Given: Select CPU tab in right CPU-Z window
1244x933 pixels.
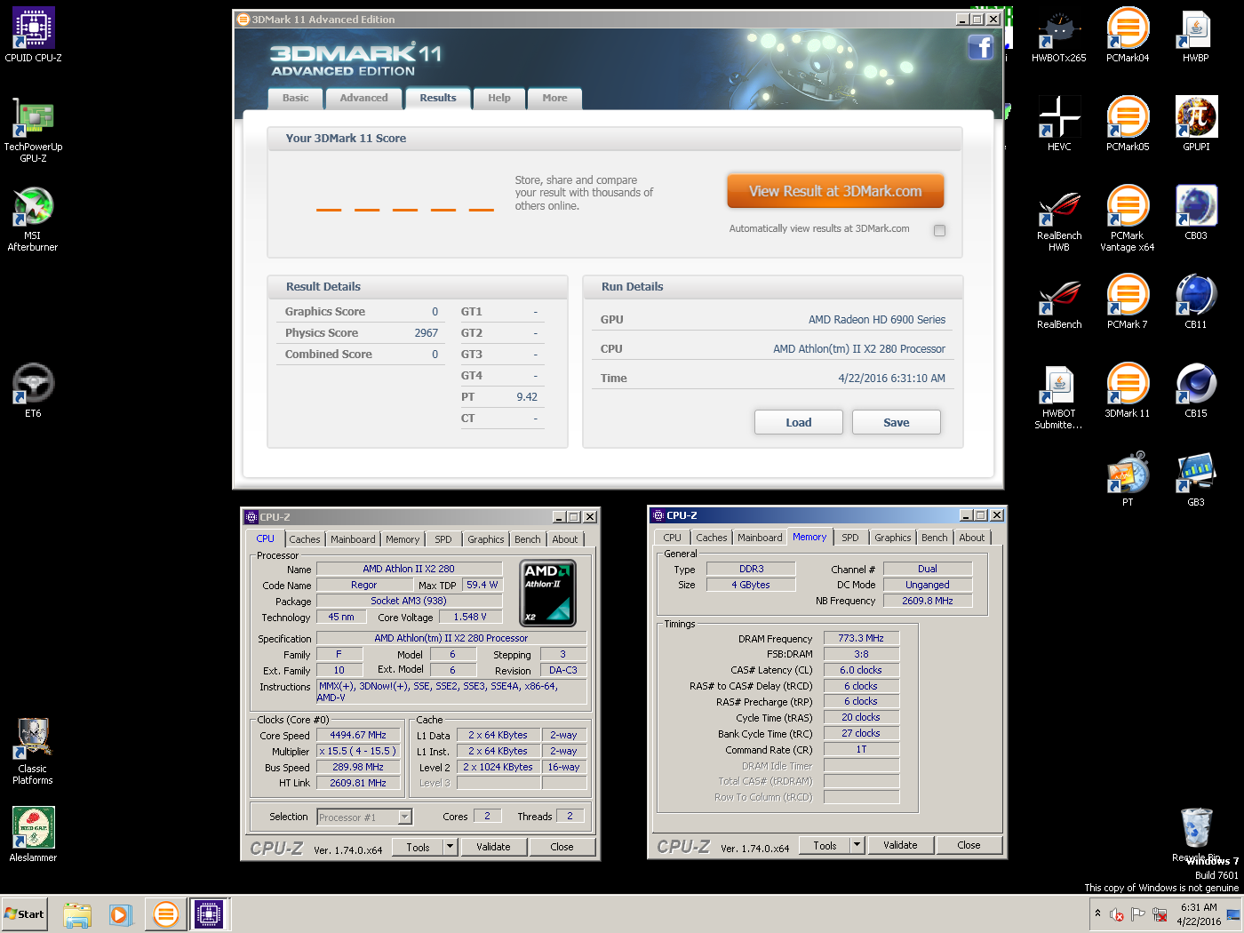Looking at the screenshot, I should [x=673, y=538].
